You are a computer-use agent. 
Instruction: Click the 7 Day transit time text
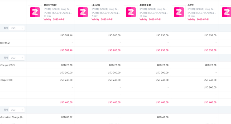95,16
